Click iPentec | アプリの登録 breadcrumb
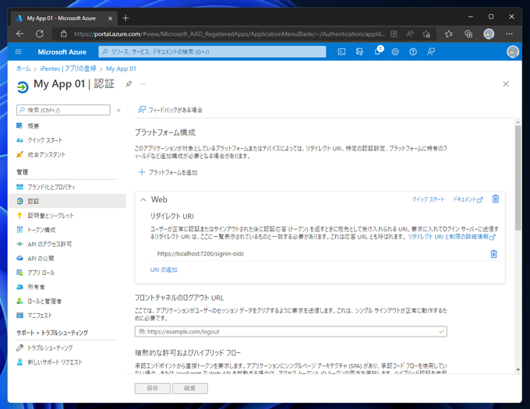The width and height of the screenshot is (530, 409). [69, 69]
